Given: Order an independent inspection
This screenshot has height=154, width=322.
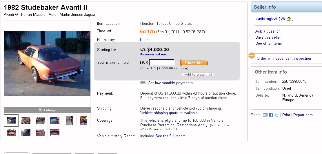Looking at the screenshot, I should (284, 59).
